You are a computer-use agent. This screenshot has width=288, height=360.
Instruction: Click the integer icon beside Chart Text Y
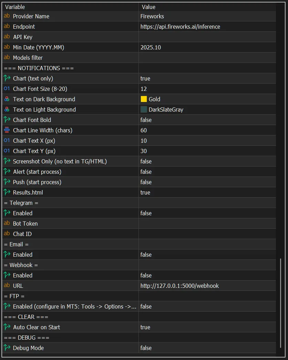click(7, 151)
